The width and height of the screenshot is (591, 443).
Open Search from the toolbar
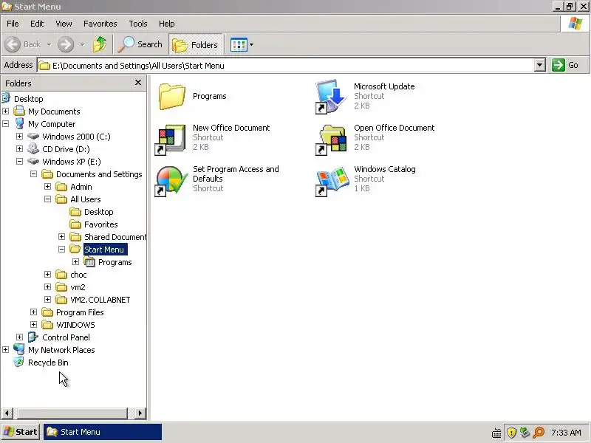point(140,44)
